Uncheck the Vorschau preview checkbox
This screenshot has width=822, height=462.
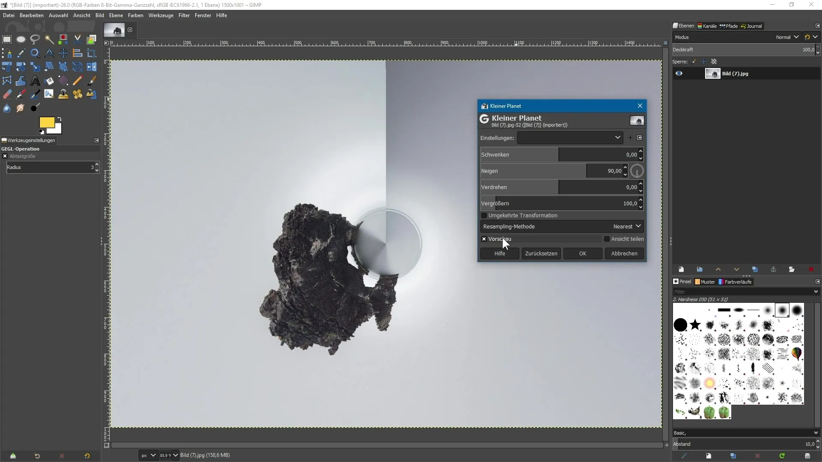click(484, 239)
